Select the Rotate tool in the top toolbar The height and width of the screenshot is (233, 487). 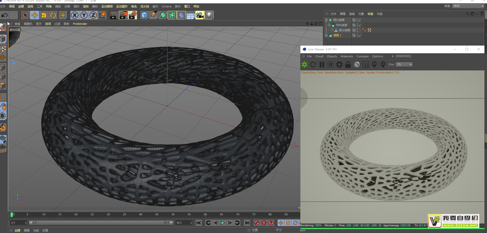(x=53, y=15)
